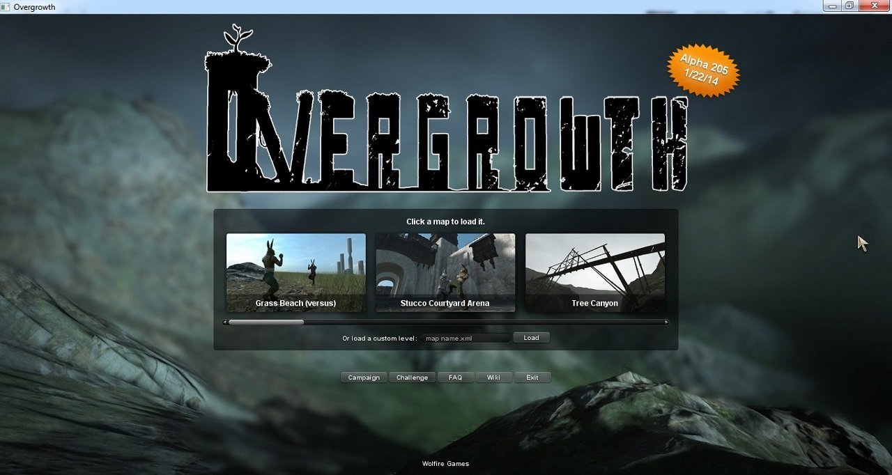Click Exit to quit the game
The height and width of the screenshot is (475, 892).
tap(532, 377)
